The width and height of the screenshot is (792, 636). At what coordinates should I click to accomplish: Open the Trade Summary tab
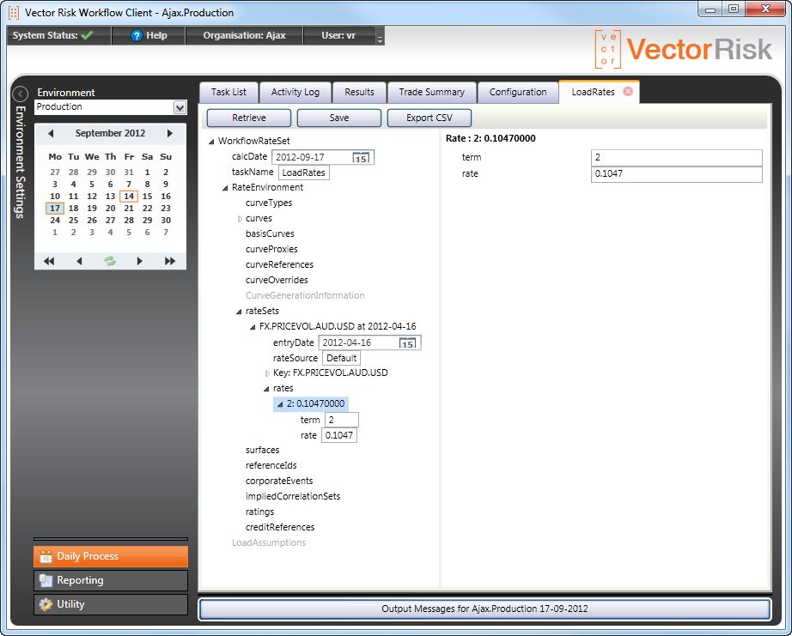tap(432, 93)
